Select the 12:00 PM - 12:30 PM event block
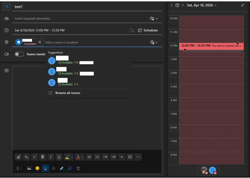This screenshot has width=250, height=178. pyautogui.click(x=211, y=46)
